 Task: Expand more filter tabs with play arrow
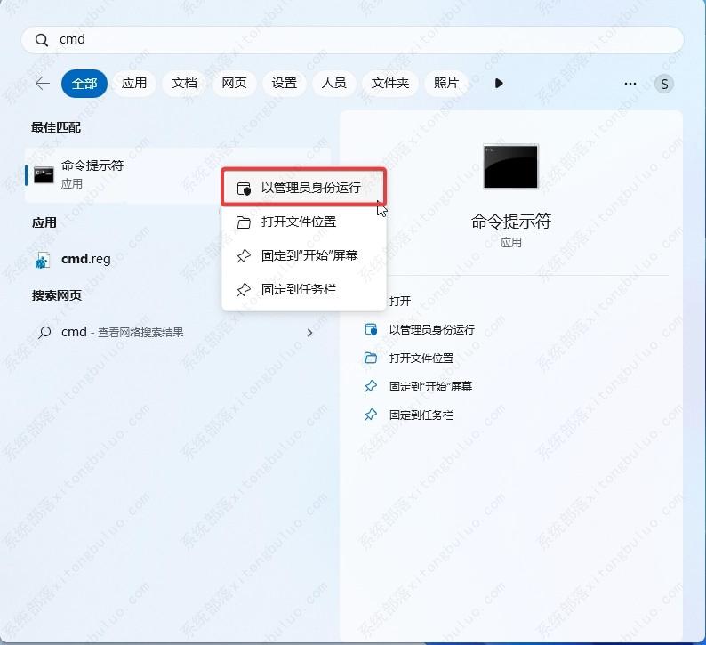(x=498, y=84)
